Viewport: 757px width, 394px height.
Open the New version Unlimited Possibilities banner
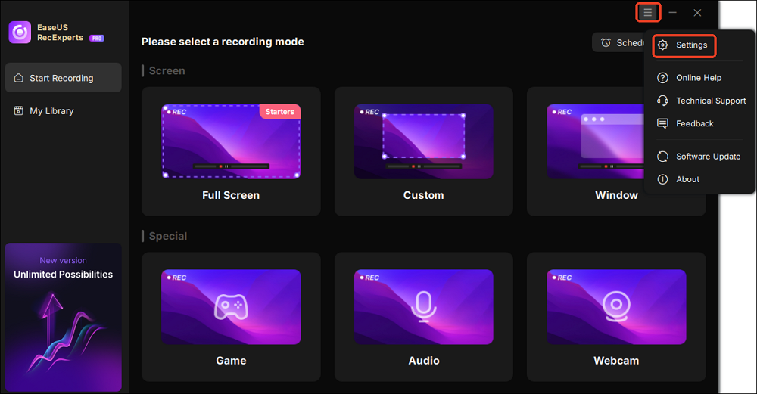(64, 317)
